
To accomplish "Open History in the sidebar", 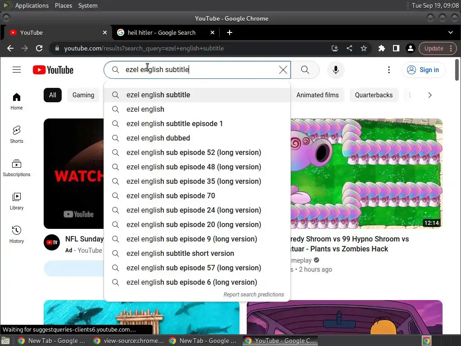I will [x=17, y=234].
